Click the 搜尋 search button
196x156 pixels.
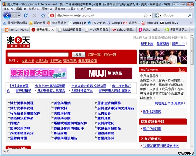pyautogui.click(x=79, y=55)
